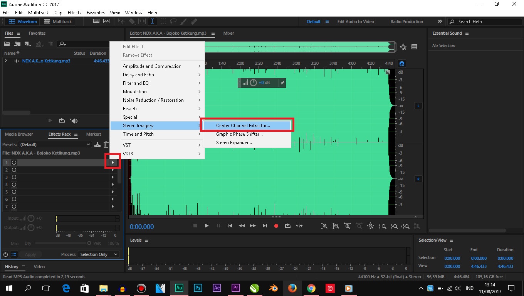Click the +0 dB volume knob on waveform
This screenshot has height=296, width=524.
pyautogui.click(x=253, y=82)
